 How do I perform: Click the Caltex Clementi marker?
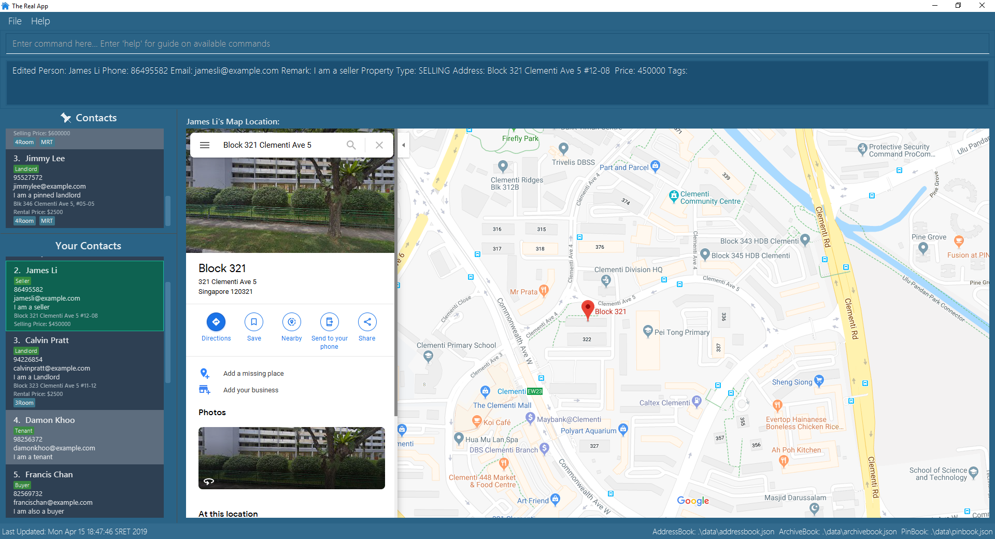[696, 401]
